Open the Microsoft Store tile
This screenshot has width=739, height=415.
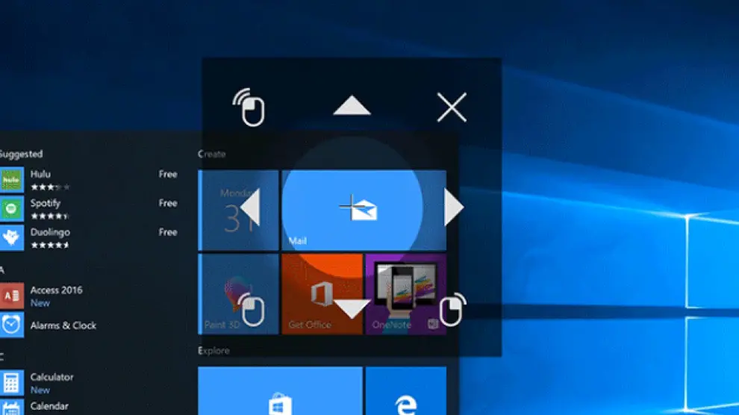(280, 392)
